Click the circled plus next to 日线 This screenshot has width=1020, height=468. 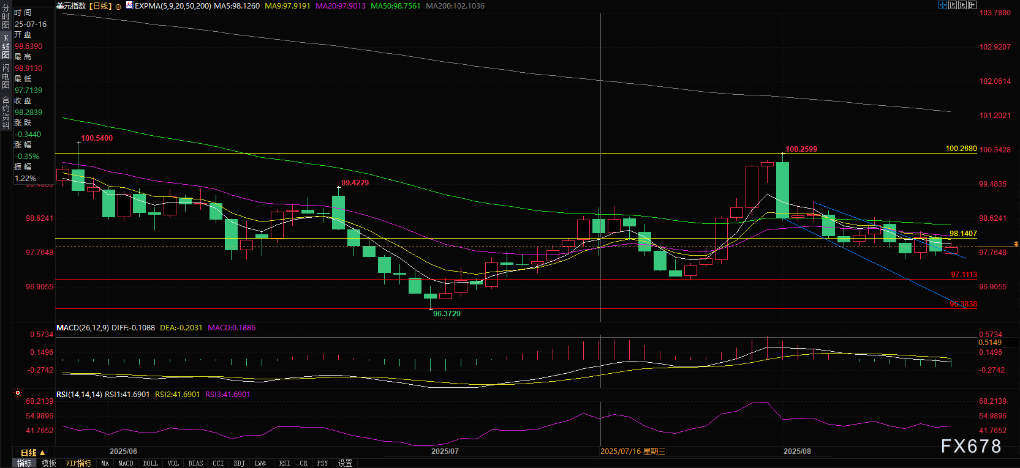tap(118, 6)
